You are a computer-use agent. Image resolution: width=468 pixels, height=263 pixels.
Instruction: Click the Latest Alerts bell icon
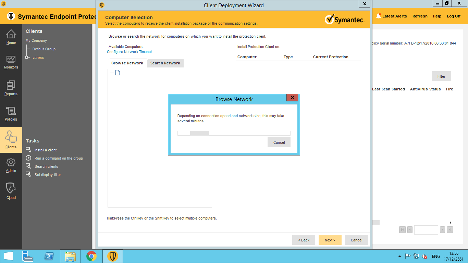pyautogui.click(x=379, y=16)
